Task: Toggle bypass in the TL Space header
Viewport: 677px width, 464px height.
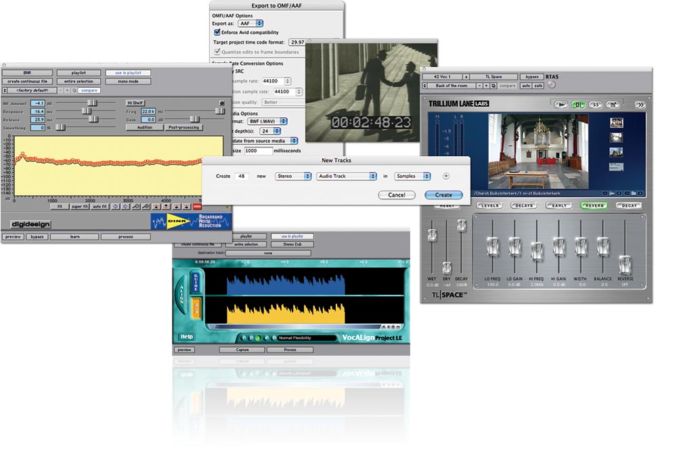Action: [531, 76]
